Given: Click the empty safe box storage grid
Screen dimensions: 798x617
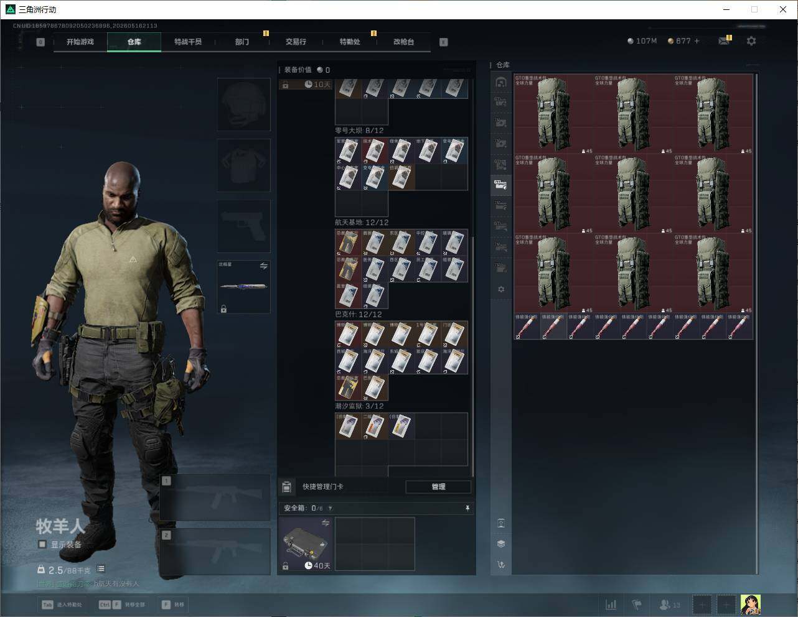Looking at the screenshot, I should [375, 544].
